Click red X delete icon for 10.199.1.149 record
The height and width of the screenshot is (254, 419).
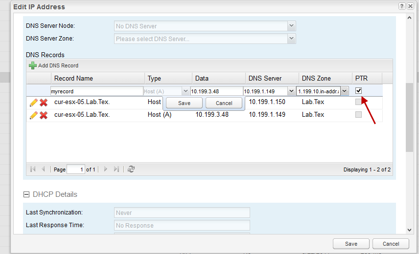(44, 115)
